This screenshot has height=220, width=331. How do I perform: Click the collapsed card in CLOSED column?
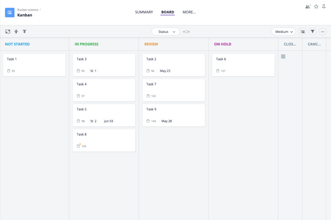(x=283, y=56)
